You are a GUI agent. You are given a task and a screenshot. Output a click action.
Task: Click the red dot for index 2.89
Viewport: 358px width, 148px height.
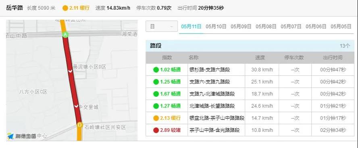pyautogui.click(x=156, y=130)
